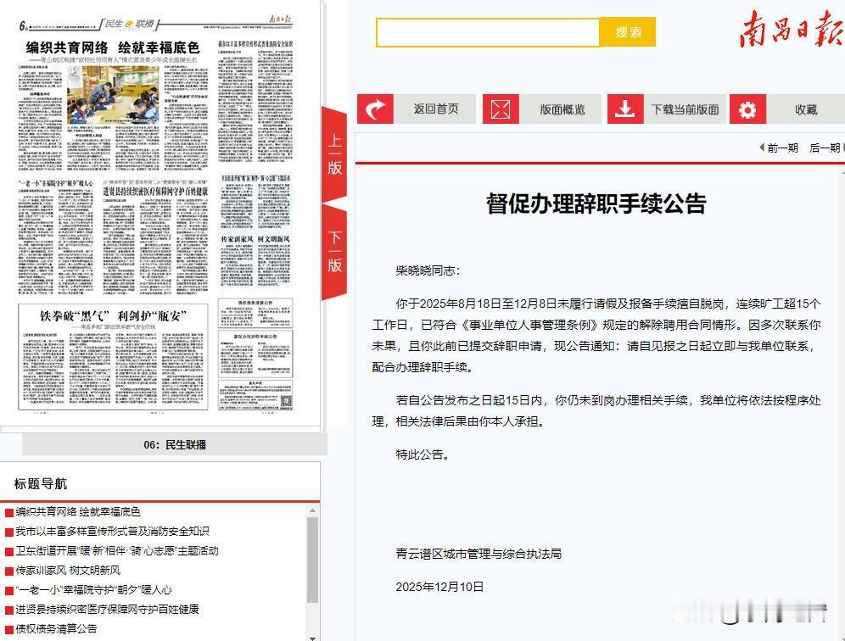
Task: Click the download icon beside 下载当前版面
Action: pyautogui.click(x=625, y=109)
